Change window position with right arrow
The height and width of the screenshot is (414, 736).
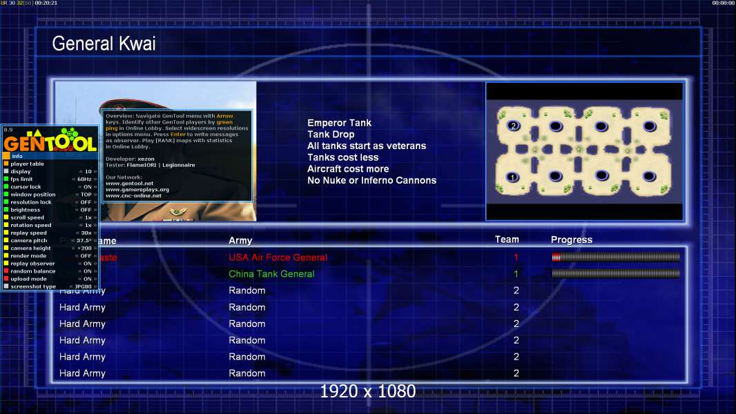95,195
